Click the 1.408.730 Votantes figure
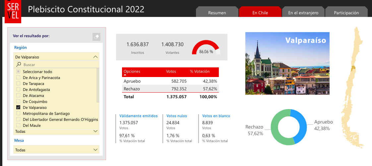372x166 pixels. click(x=172, y=44)
